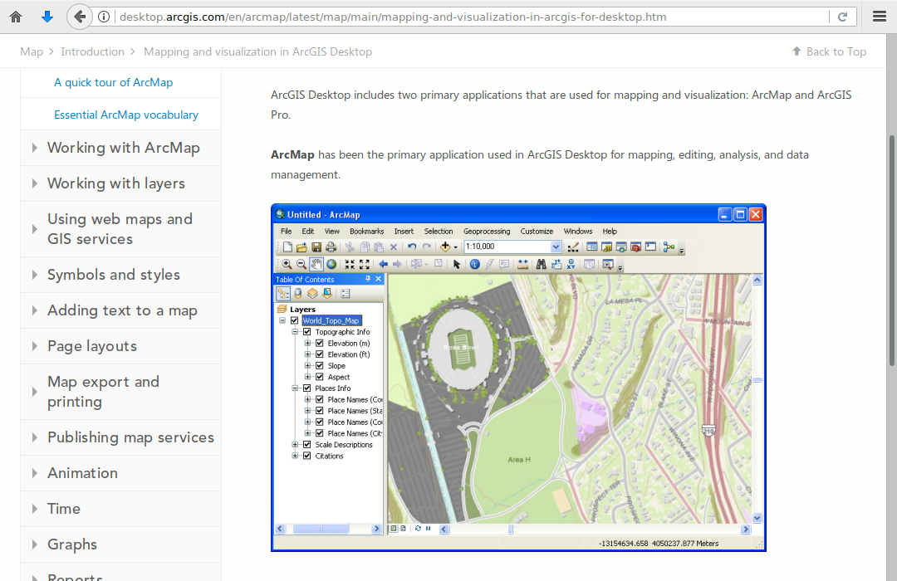Screen dimensions: 897x581
Task: Expand Symbols and styles section
Action: [x=120, y=275]
